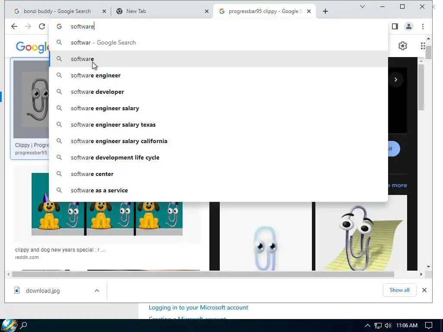Open Google search settings gear
Image resolution: width=443 pixels, height=332 pixels.
[x=403, y=46]
